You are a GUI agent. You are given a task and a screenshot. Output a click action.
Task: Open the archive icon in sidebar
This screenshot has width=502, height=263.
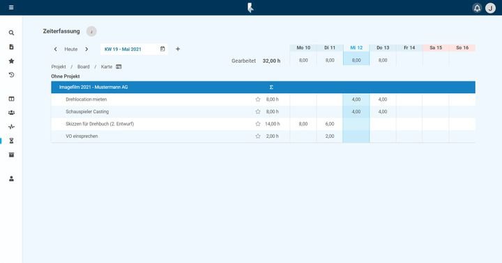coord(12,154)
